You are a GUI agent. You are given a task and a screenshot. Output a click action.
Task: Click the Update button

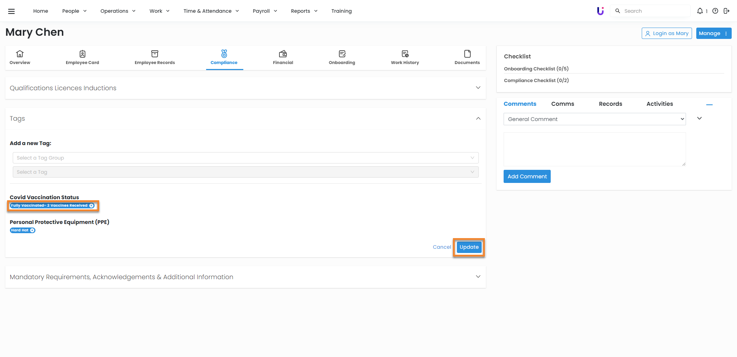[x=469, y=247]
